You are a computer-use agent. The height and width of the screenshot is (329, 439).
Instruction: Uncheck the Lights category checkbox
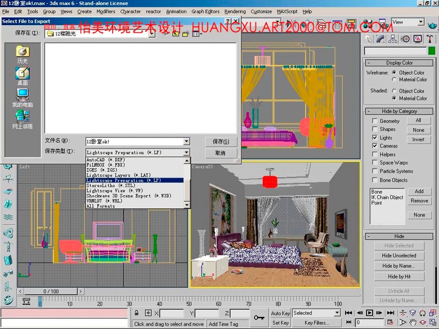coord(374,137)
